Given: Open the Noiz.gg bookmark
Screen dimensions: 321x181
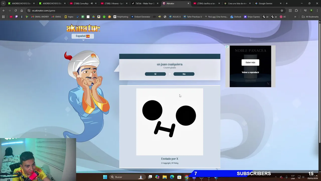Looking at the screenshot, I should pos(216,17).
